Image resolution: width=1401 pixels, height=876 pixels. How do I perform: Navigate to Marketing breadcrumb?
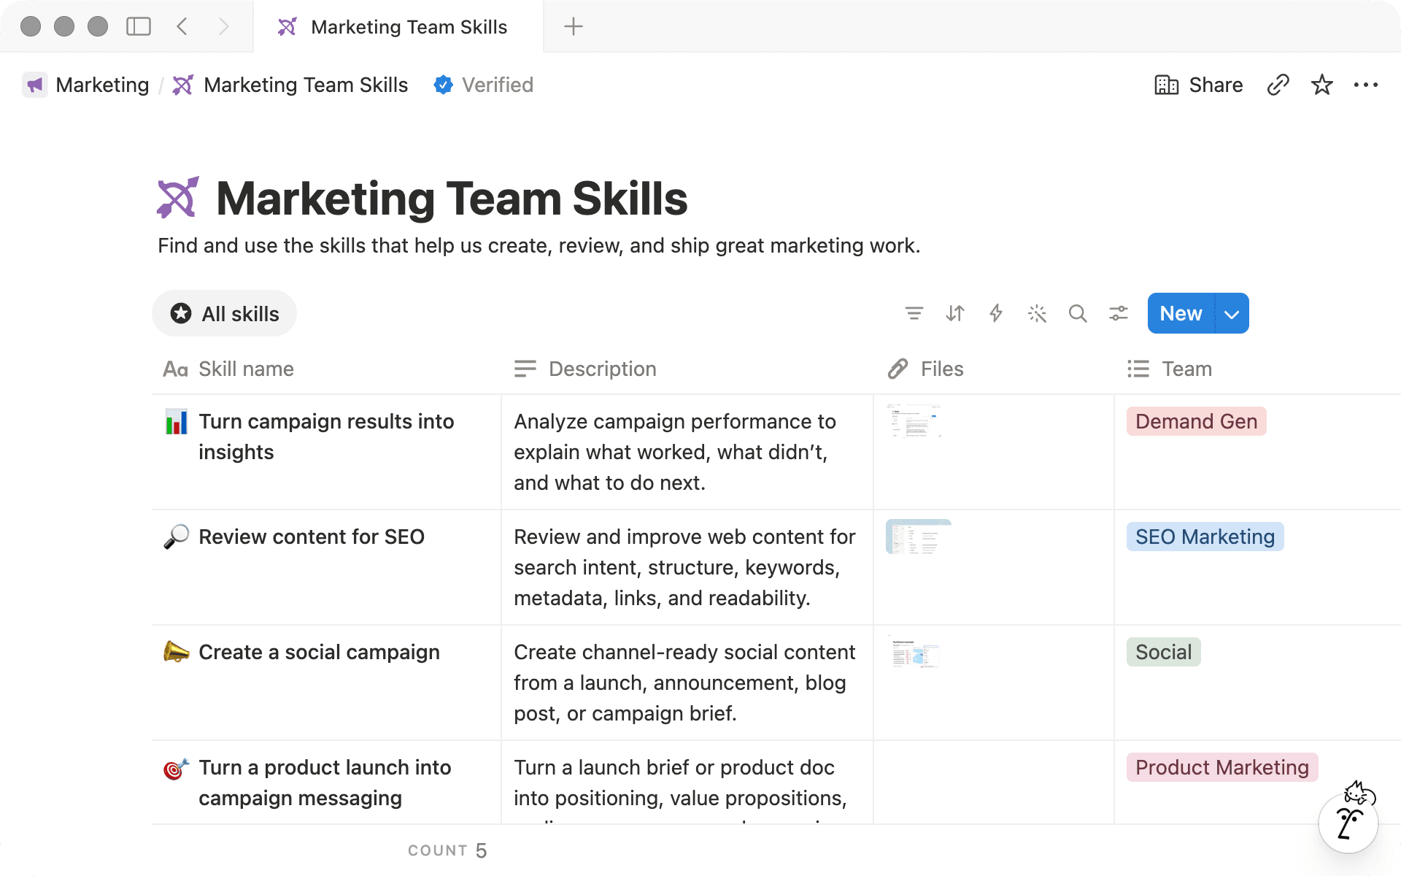click(x=86, y=85)
